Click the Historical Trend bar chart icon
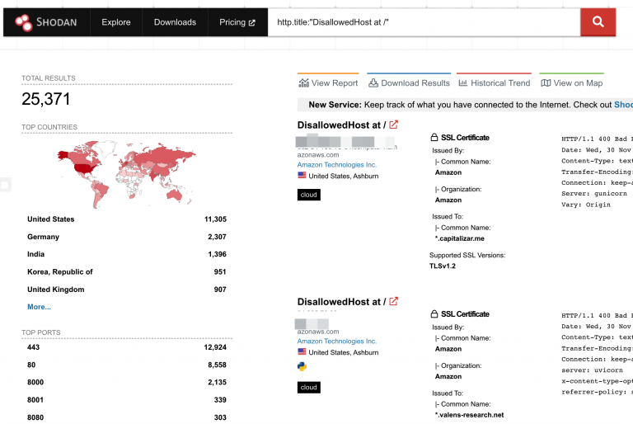Viewport: 633px width, 424px height. 463,83
